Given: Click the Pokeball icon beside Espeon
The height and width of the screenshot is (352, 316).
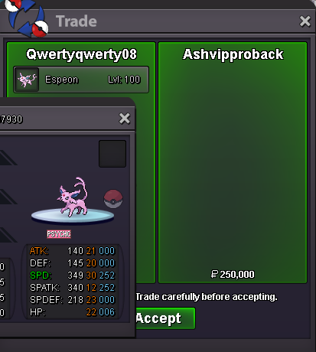Looking at the screenshot, I should (x=113, y=199).
